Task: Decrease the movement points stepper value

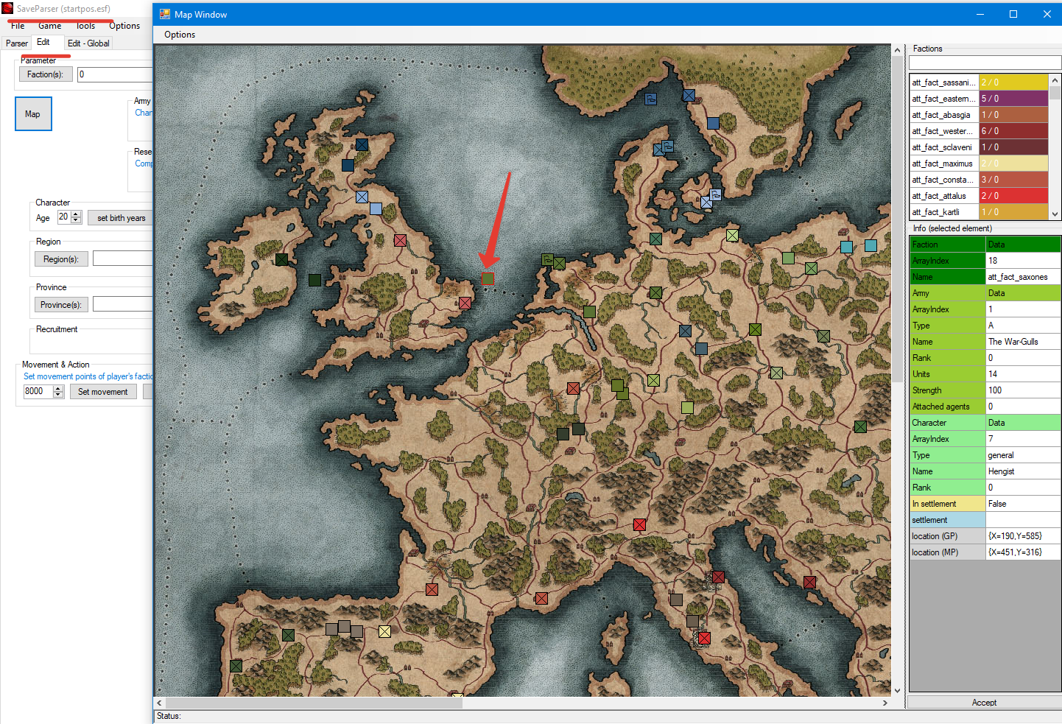Action: pyautogui.click(x=58, y=396)
